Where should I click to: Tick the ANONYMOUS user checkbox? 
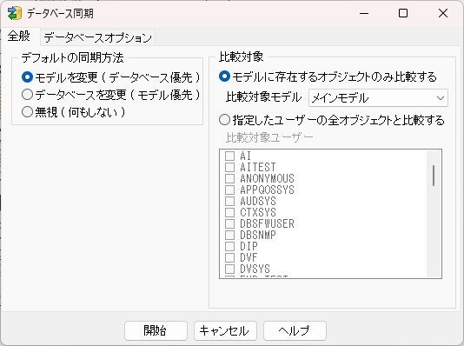point(229,178)
